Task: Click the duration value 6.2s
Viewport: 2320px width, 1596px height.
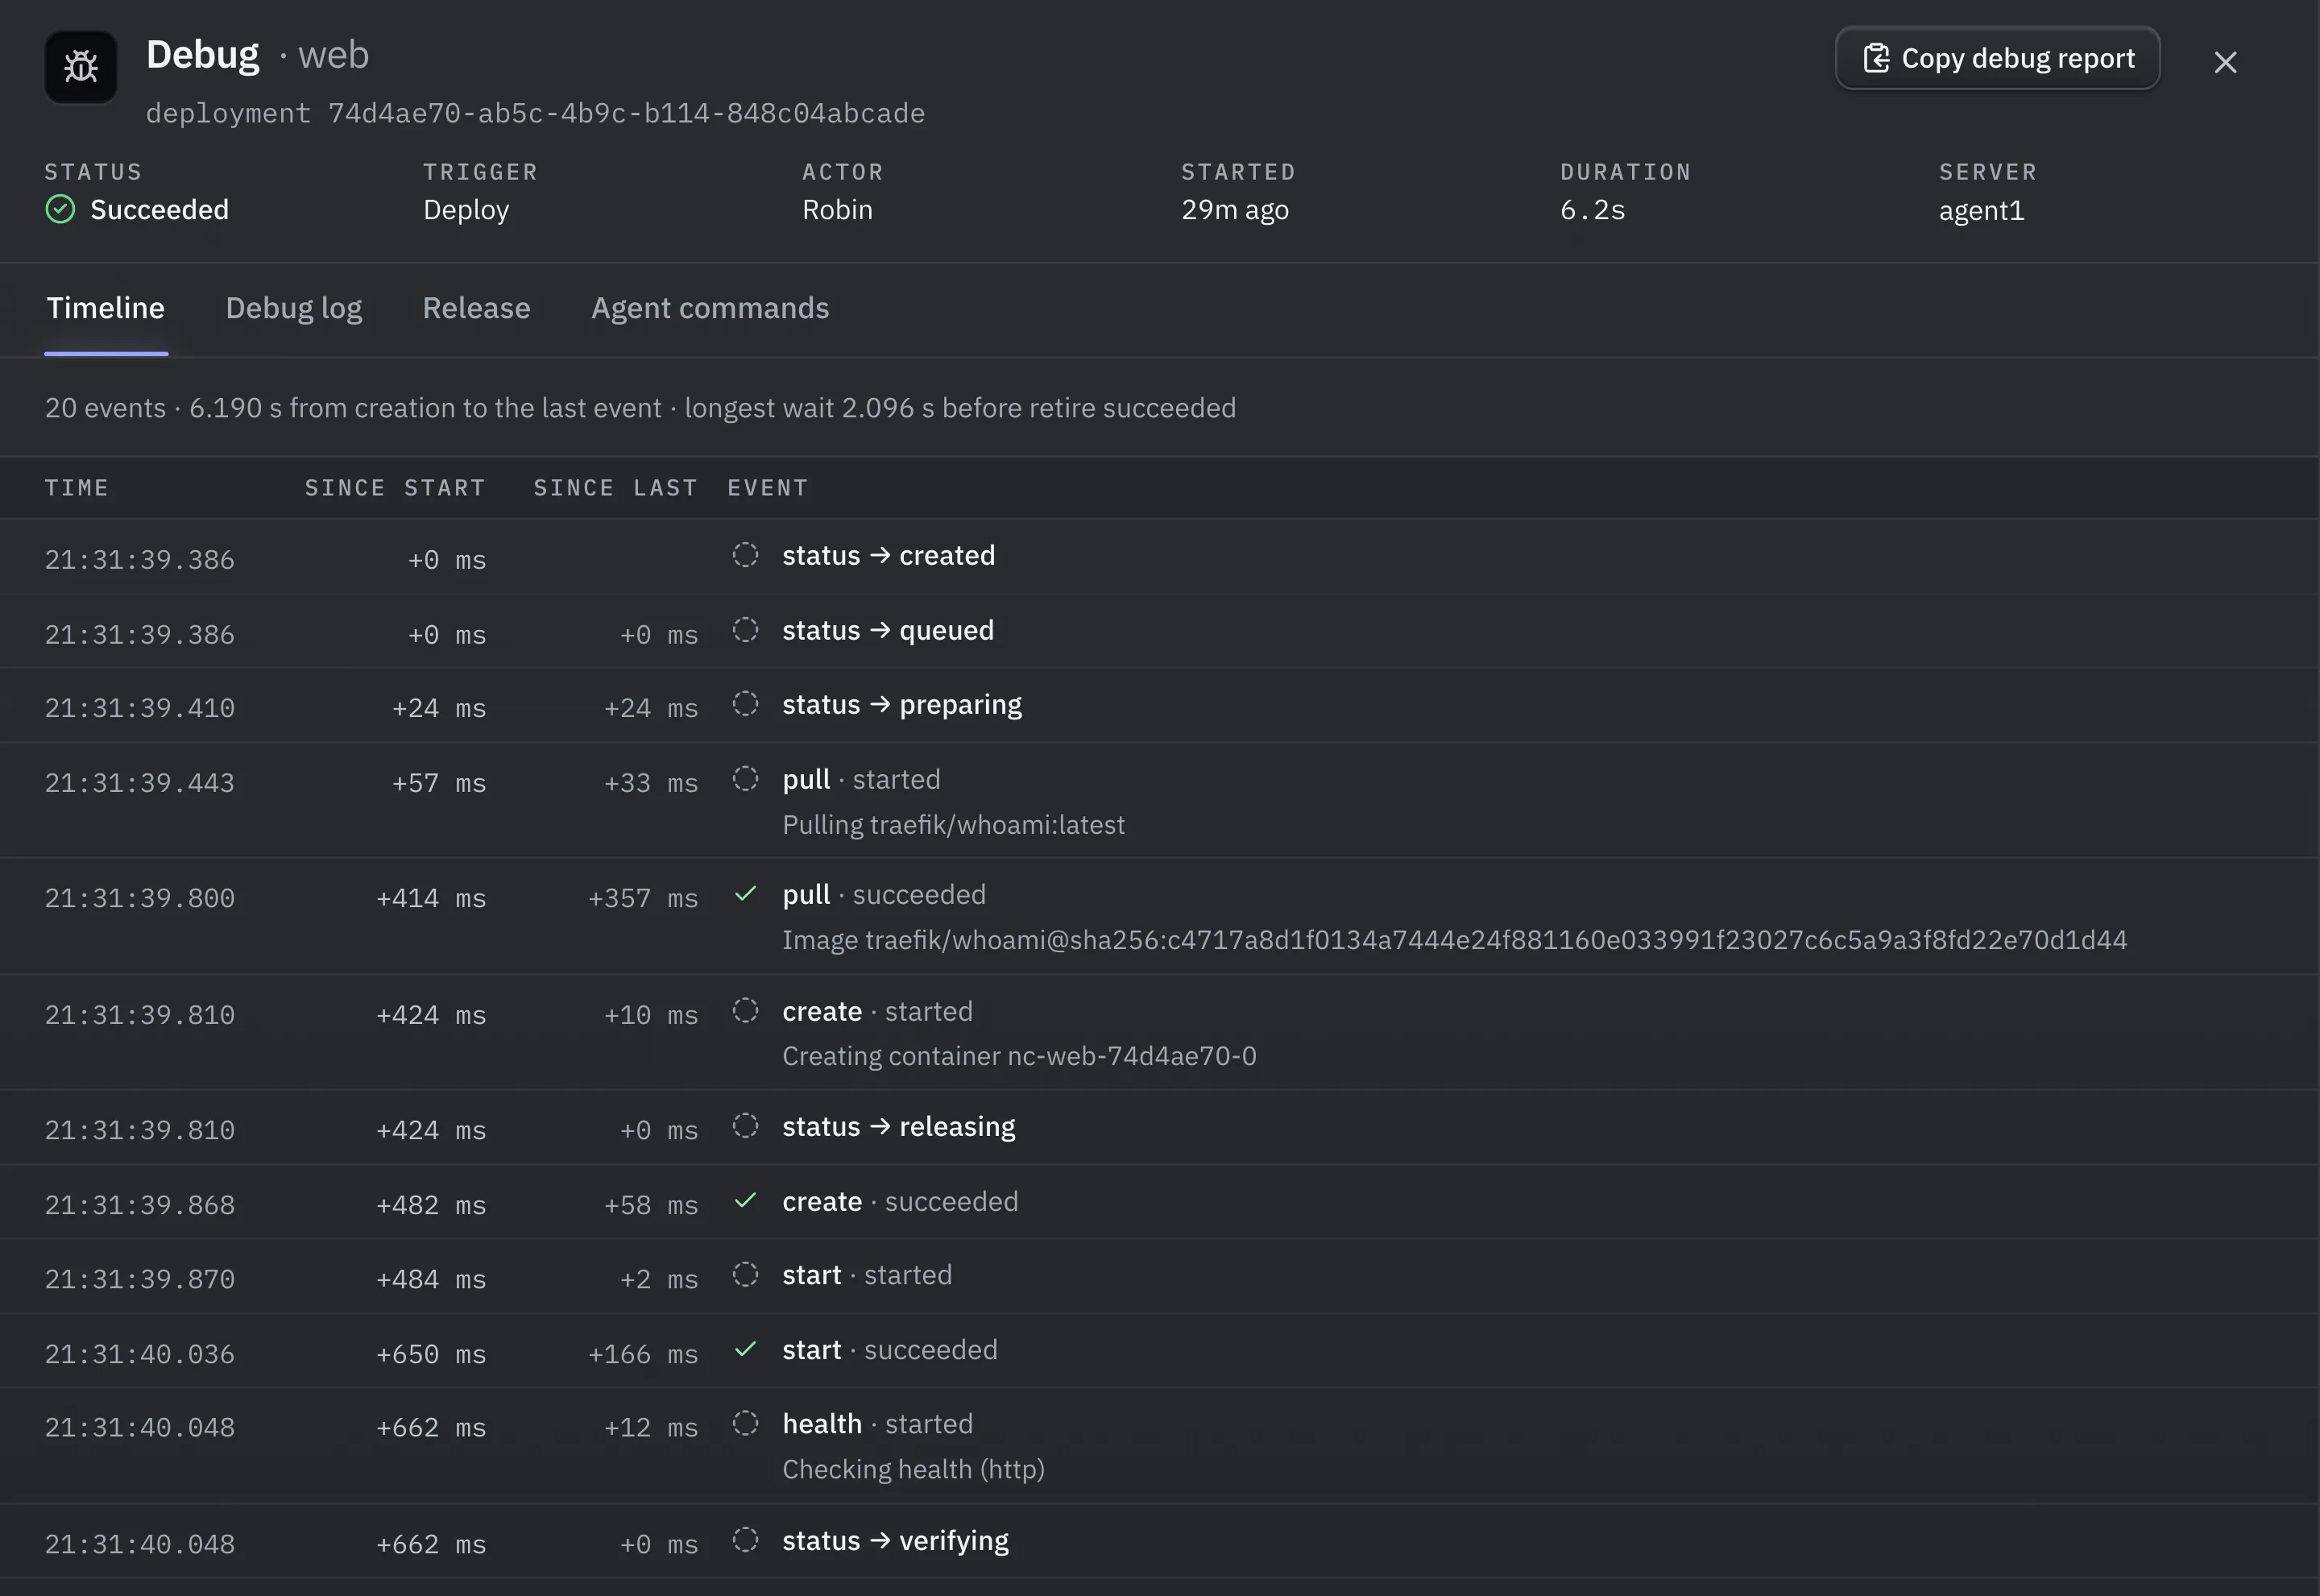Action: (1593, 210)
